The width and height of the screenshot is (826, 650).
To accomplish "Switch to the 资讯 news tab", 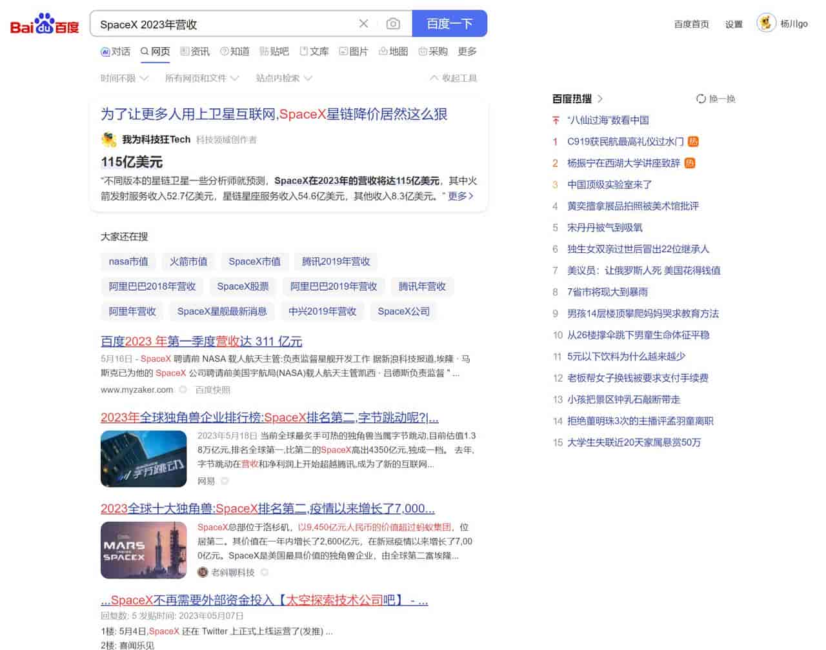I will pyautogui.click(x=195, y=52).
